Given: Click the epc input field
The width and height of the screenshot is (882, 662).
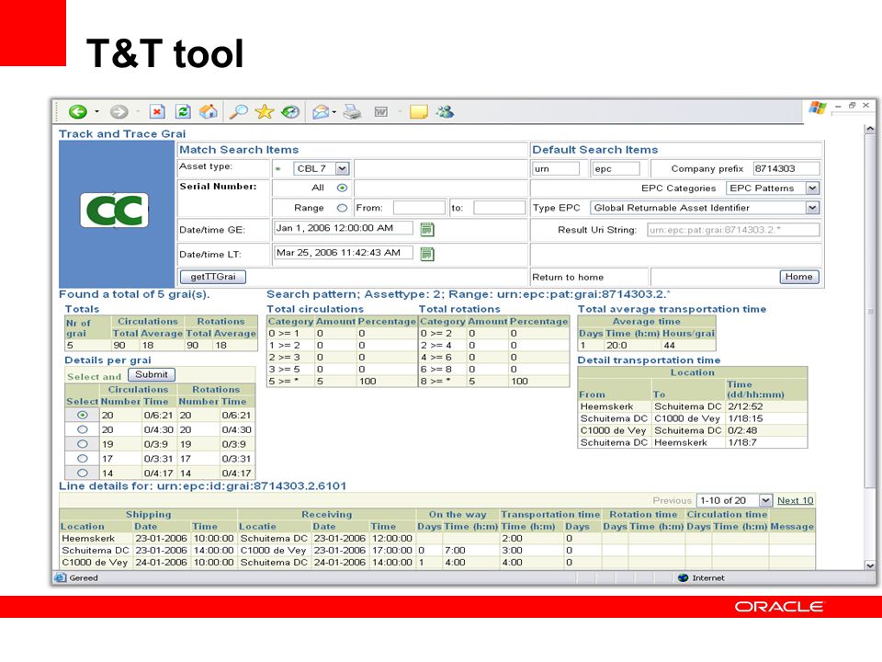Looking at the screenshot, I should coord(616,168).
